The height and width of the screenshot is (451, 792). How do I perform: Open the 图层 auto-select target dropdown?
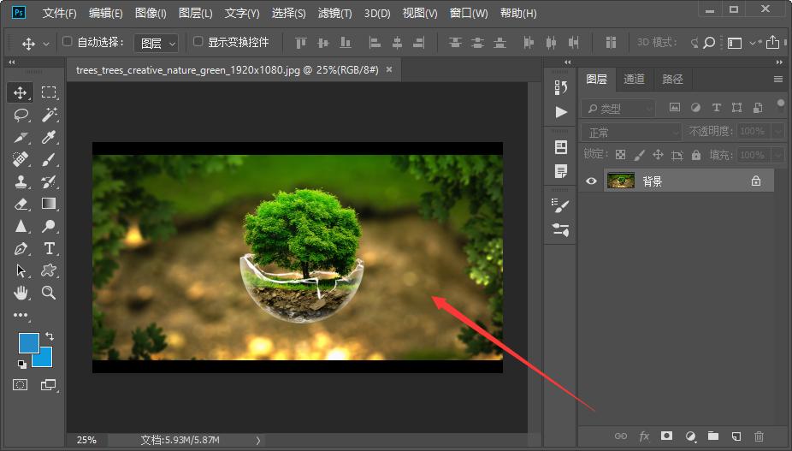pyautogui.click(x=157, y=43)
